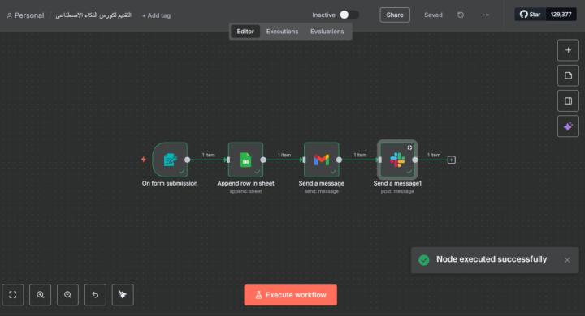
Task: Click the "send: message" subtitle
Action: point(322,191)
